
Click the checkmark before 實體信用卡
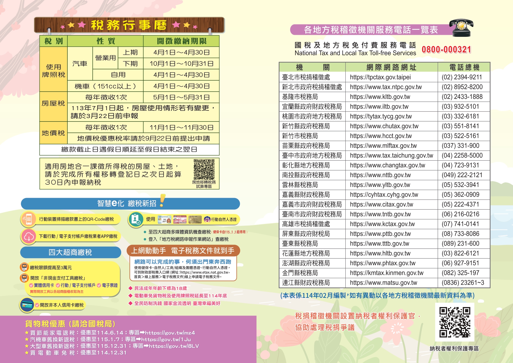31,286
